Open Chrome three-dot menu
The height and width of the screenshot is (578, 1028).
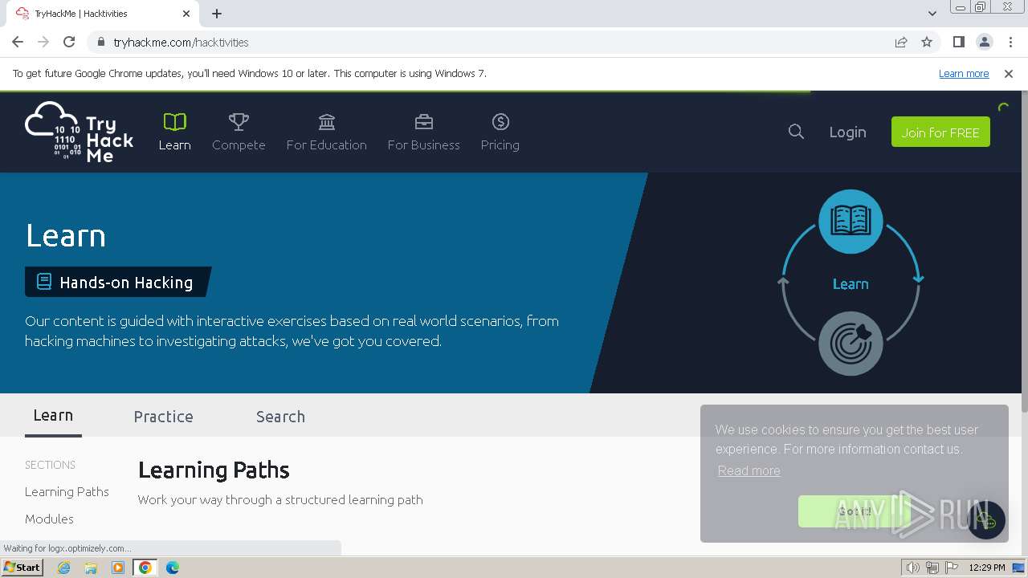click(1010, 42)
